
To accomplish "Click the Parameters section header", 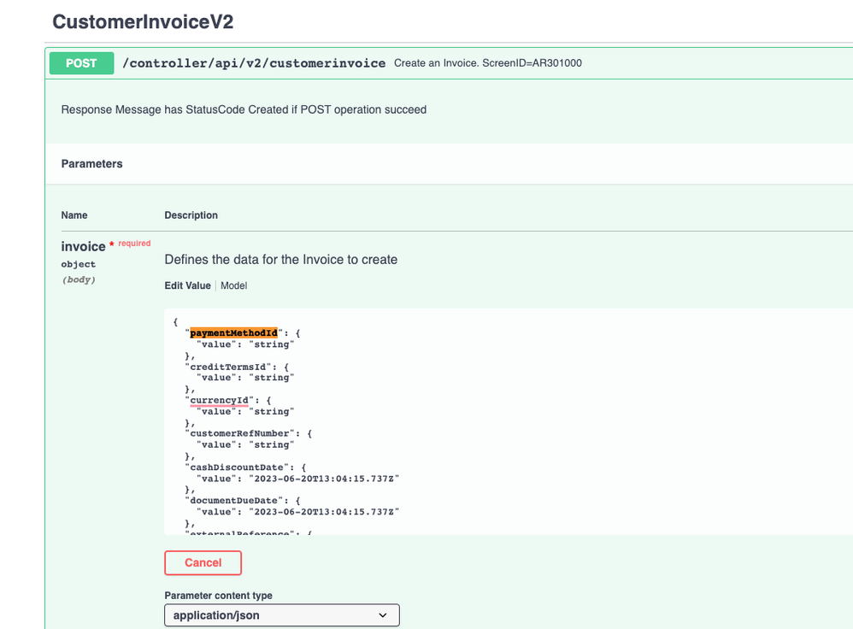I will tap(92, 164).
